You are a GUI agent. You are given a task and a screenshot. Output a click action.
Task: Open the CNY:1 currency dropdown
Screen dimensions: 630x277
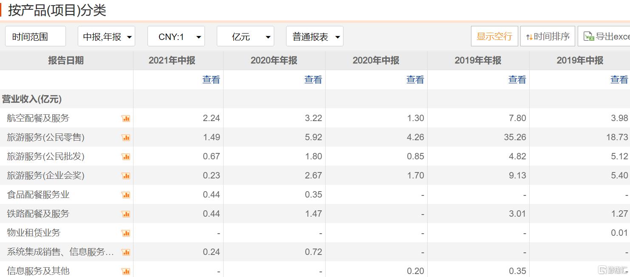point(176,37)
